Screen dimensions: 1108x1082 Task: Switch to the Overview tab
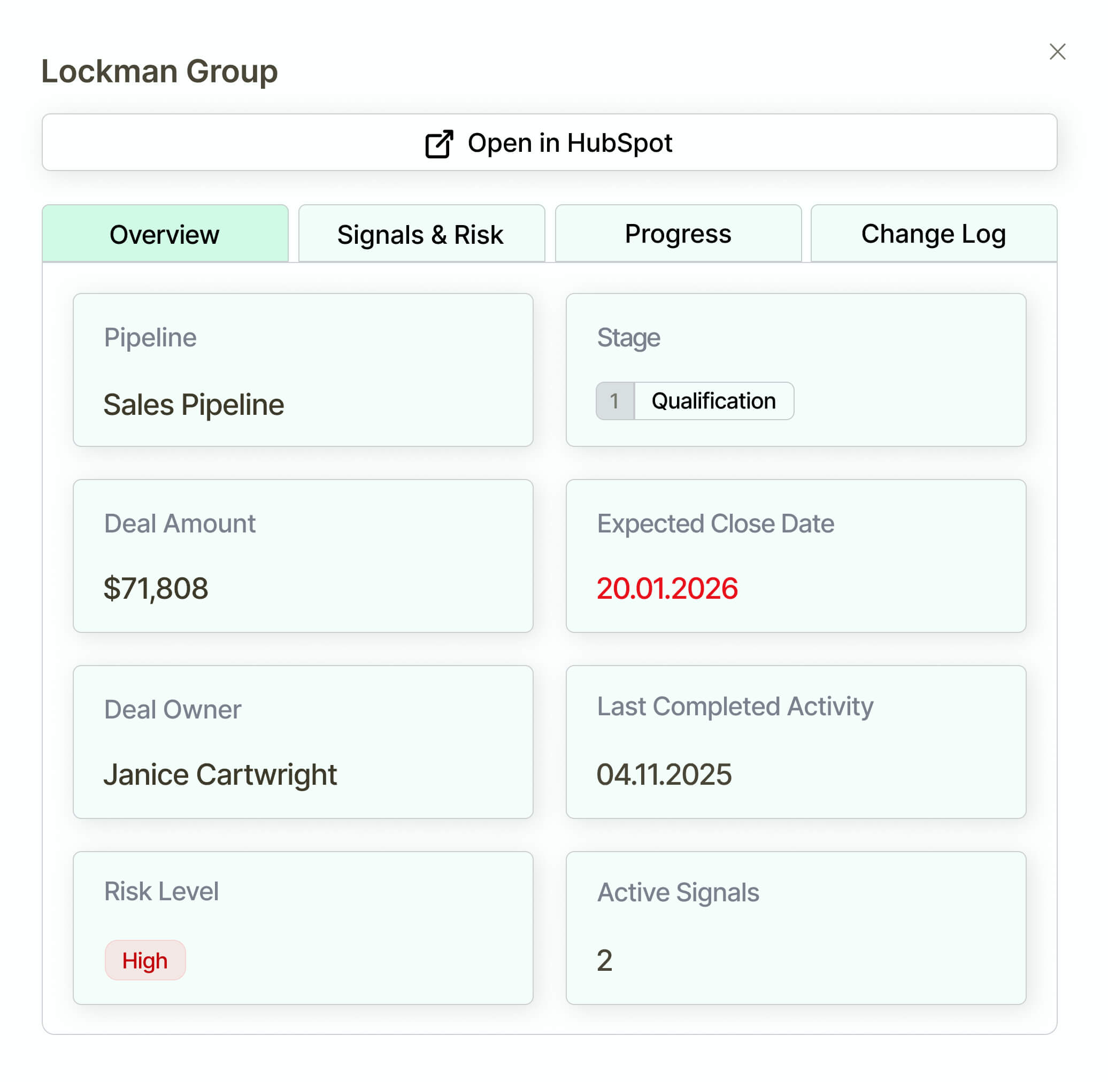(x=165, y=235)
